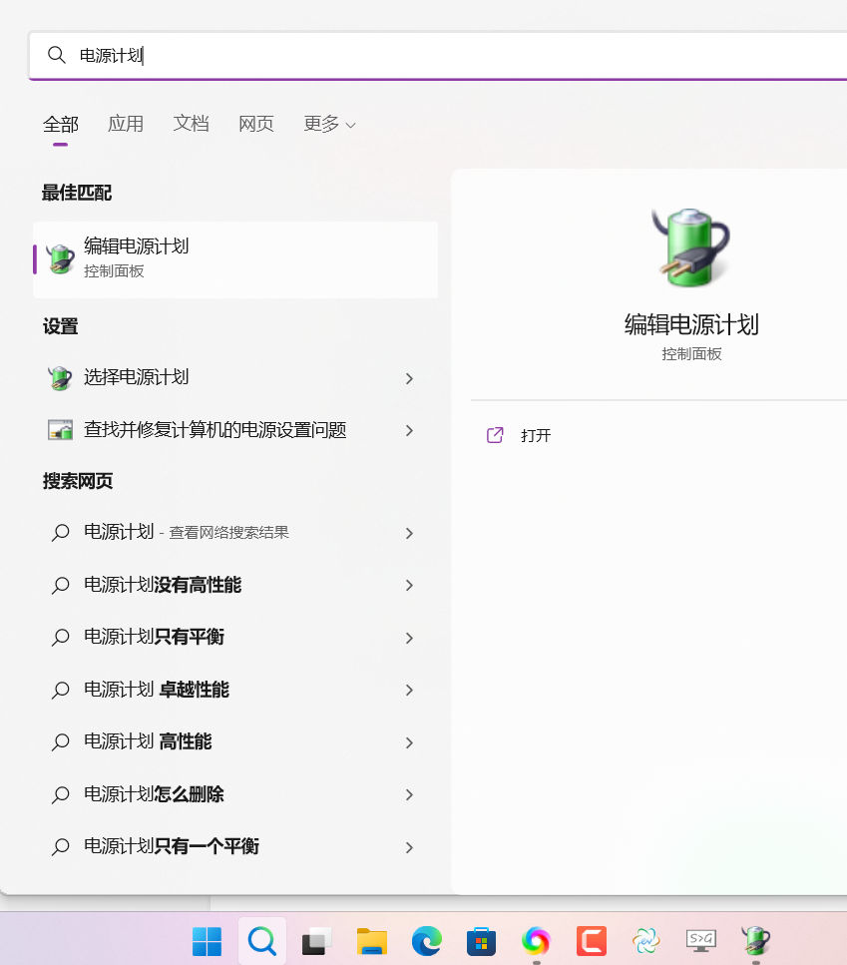Open Microsoft Store from the taskbar

[482, 940]
